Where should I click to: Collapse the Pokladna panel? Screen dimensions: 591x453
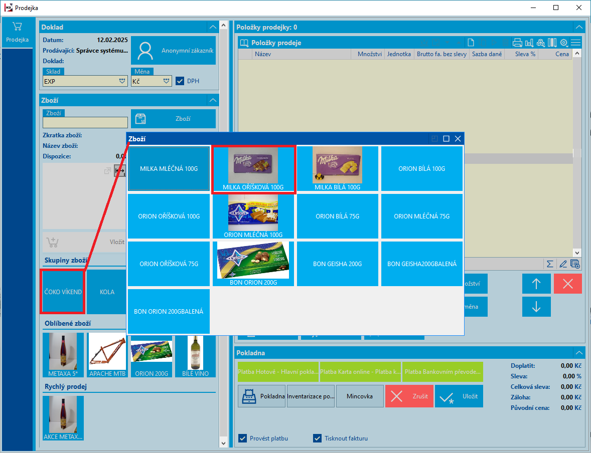coord(579,353)
